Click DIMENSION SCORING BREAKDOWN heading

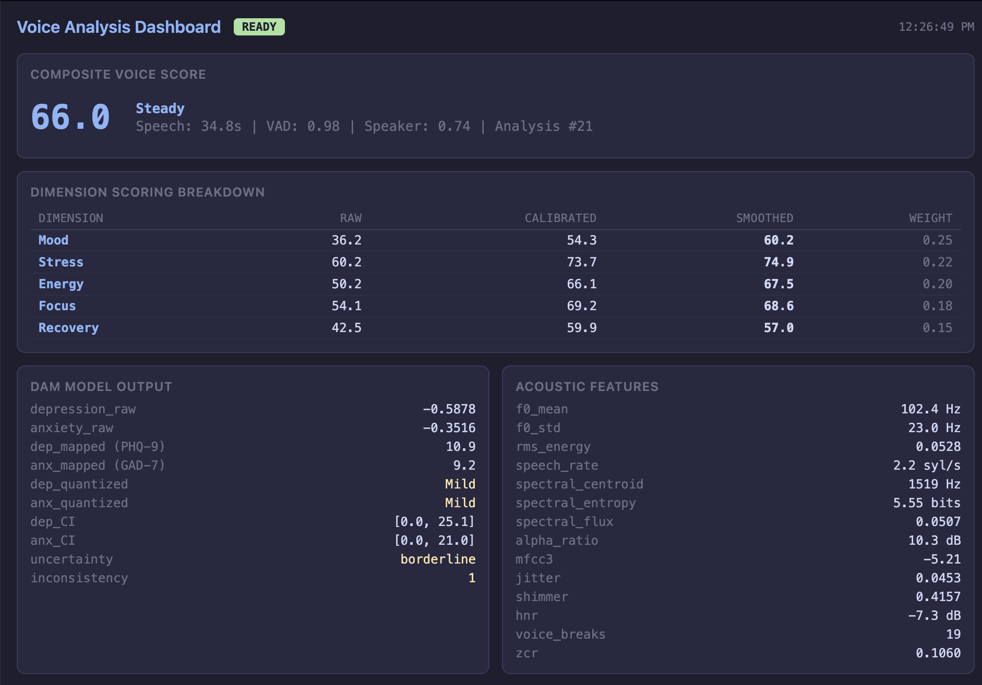(148, 192)
